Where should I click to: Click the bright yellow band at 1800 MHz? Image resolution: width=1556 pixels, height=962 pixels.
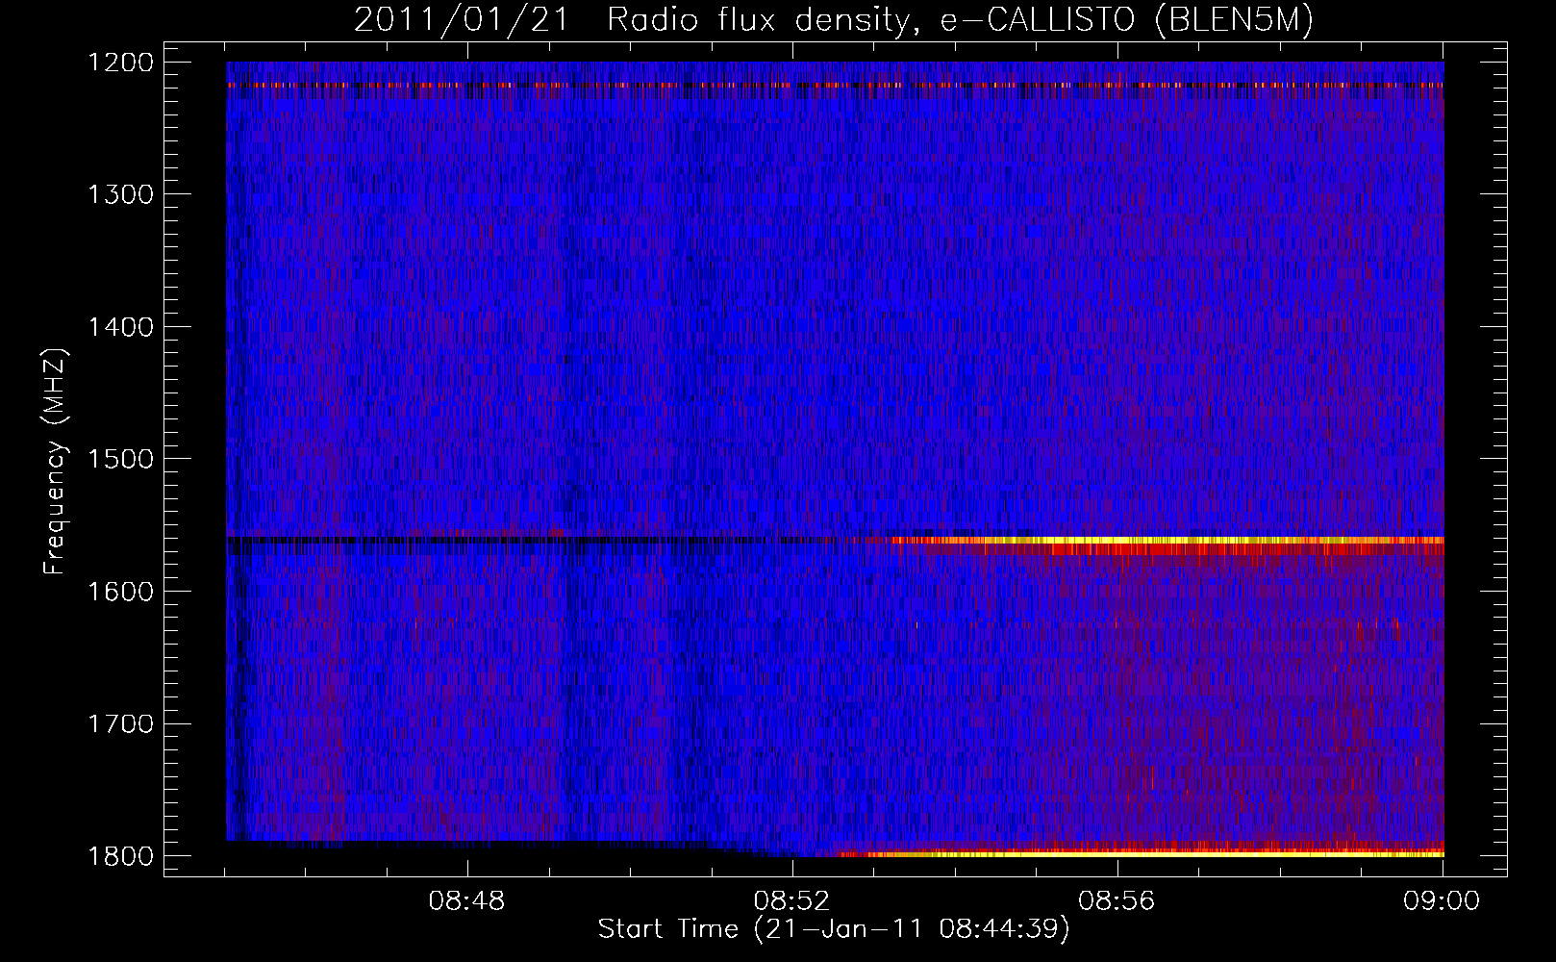pos(1142,853)
